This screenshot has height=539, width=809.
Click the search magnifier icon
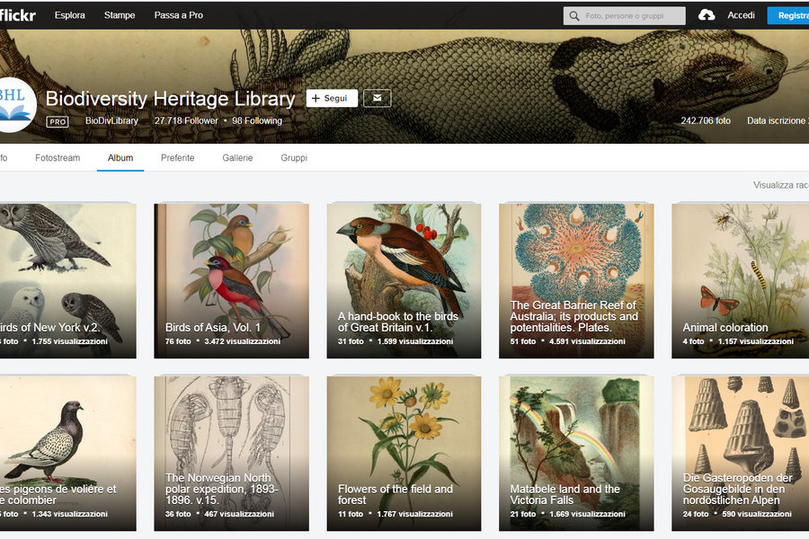[574, 16]
